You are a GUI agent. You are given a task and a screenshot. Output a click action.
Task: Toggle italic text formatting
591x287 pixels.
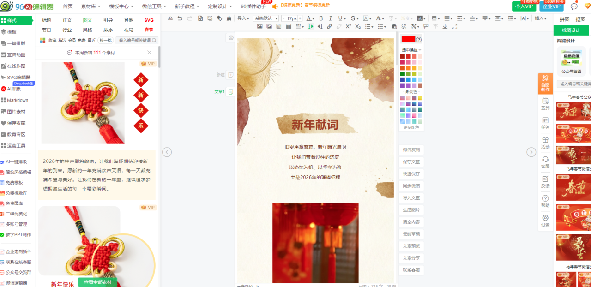pyautogui.click(x=330, y=18)
